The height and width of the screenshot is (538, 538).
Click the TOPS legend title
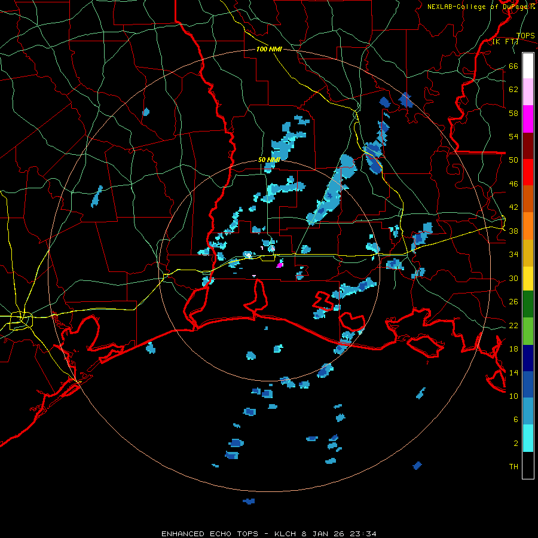(x=525, y=35)
